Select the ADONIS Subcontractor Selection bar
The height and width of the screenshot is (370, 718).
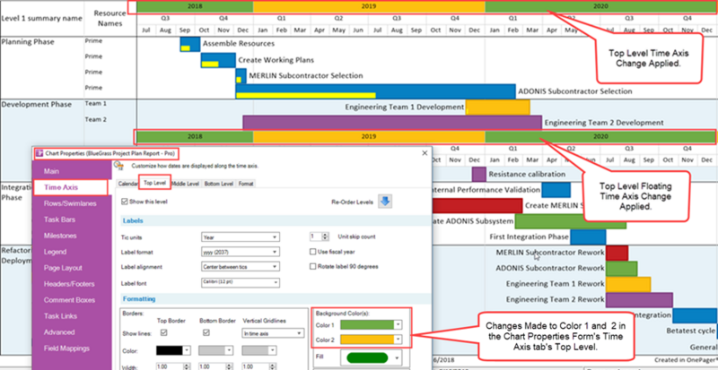pos(375,91)
